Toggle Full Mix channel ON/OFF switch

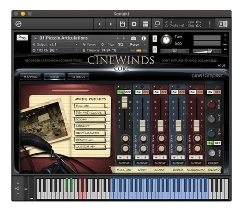(x=124, y=92)
